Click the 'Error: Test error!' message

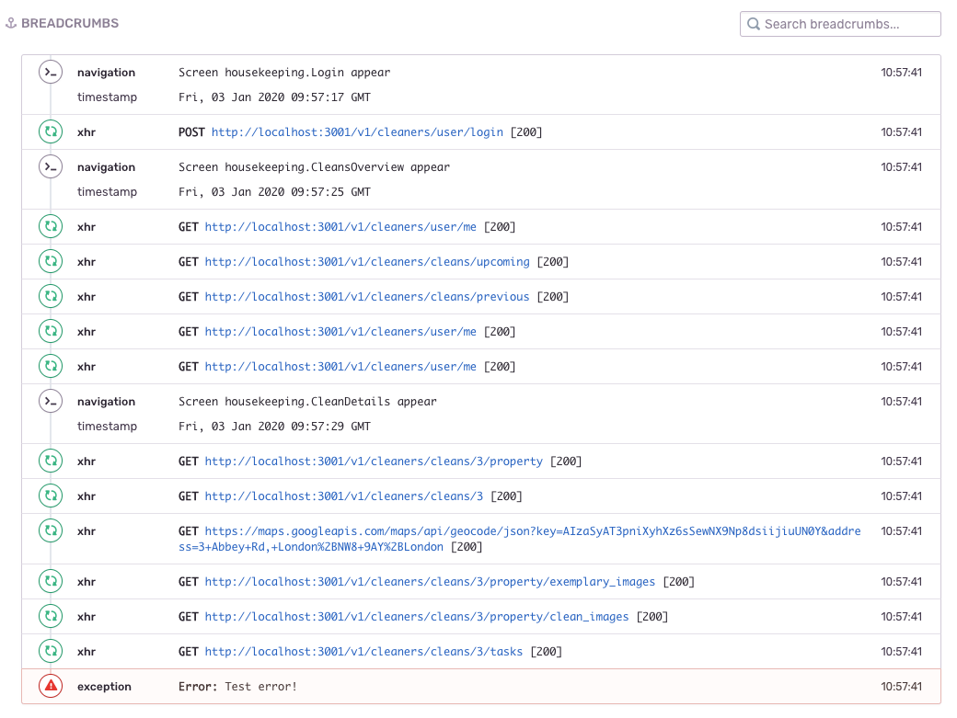pyautogui.click(x=237, y=687)
